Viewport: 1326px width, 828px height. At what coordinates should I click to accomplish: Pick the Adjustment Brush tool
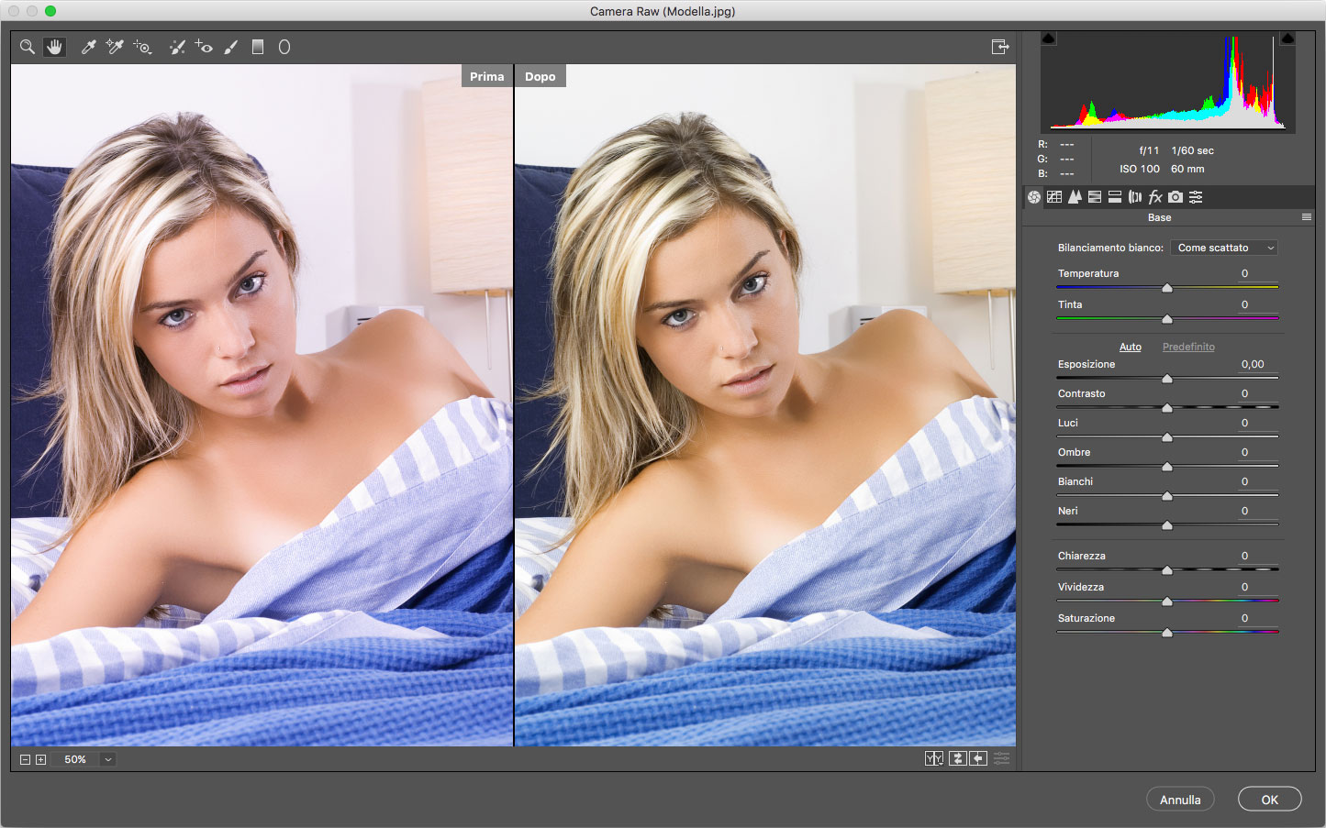click(x=231, y=47)
